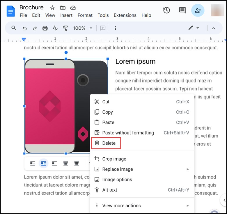Click the add comment toolbar icon

pyautogui.click(x=103, y=28)
